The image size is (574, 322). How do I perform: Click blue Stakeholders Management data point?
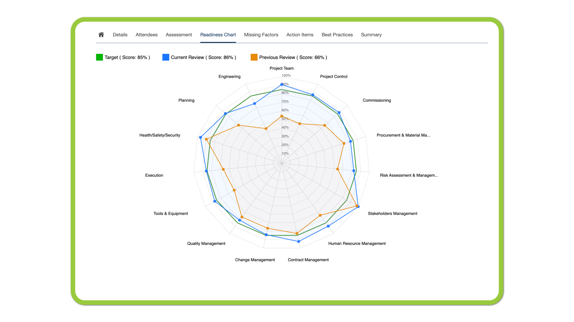click(x=358, y=207)
